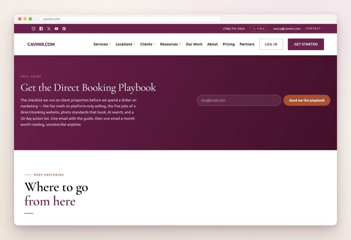Click the GET STARTED button
This screenshot has width=351, height=240.
point(306,44)
